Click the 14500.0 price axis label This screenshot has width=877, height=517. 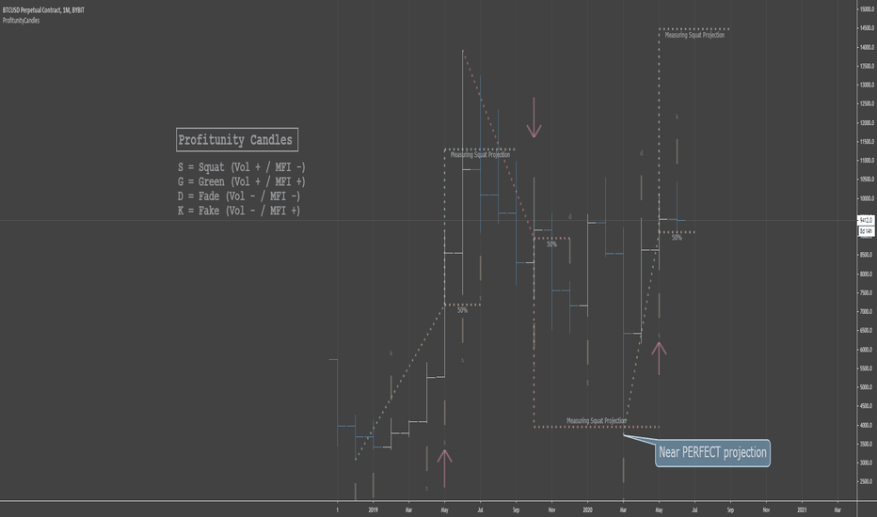[x=867, y=28]
